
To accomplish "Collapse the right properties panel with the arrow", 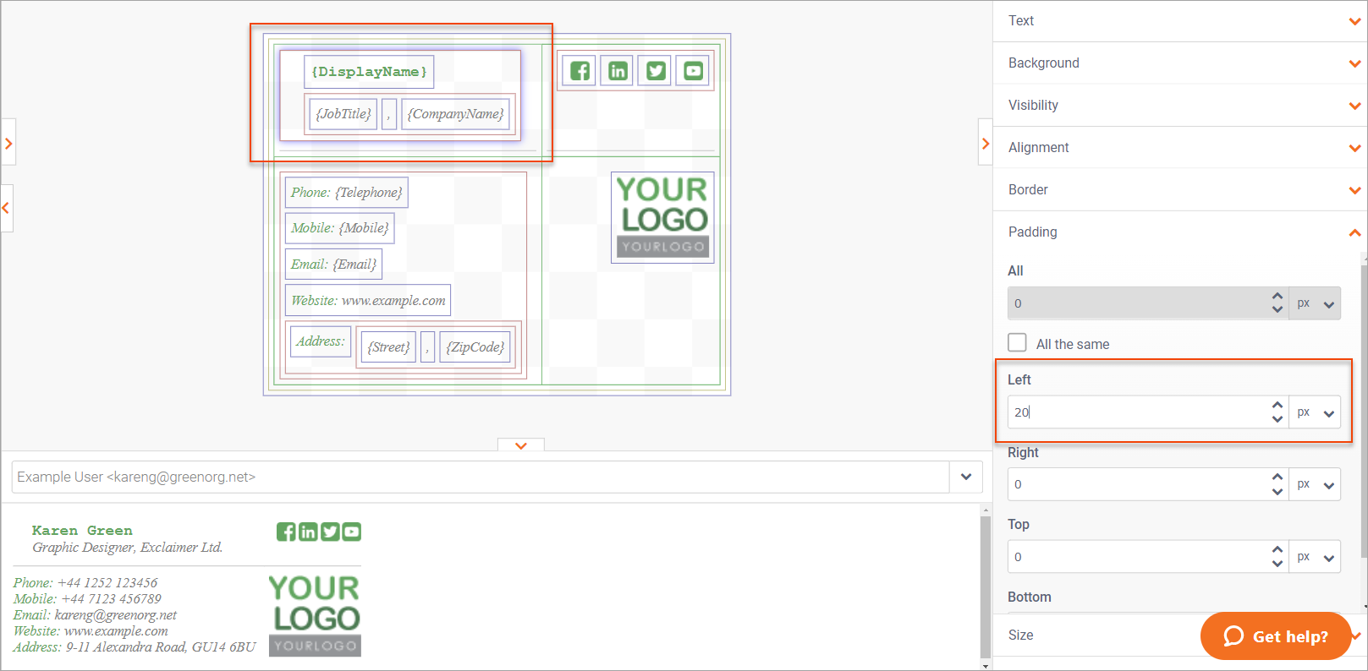I will tap(985, 144).
